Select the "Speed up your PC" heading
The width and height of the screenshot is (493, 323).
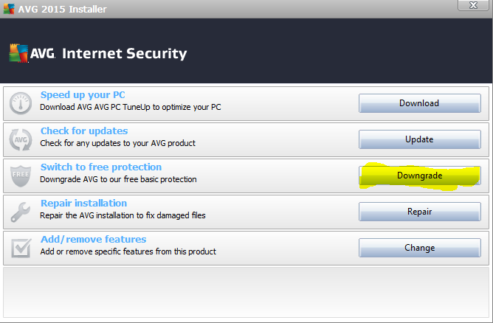(x=83, y=95)
